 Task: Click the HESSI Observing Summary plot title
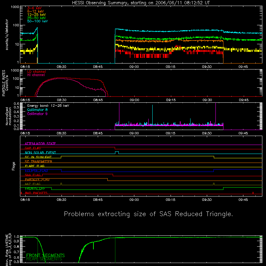click(141, 3)
